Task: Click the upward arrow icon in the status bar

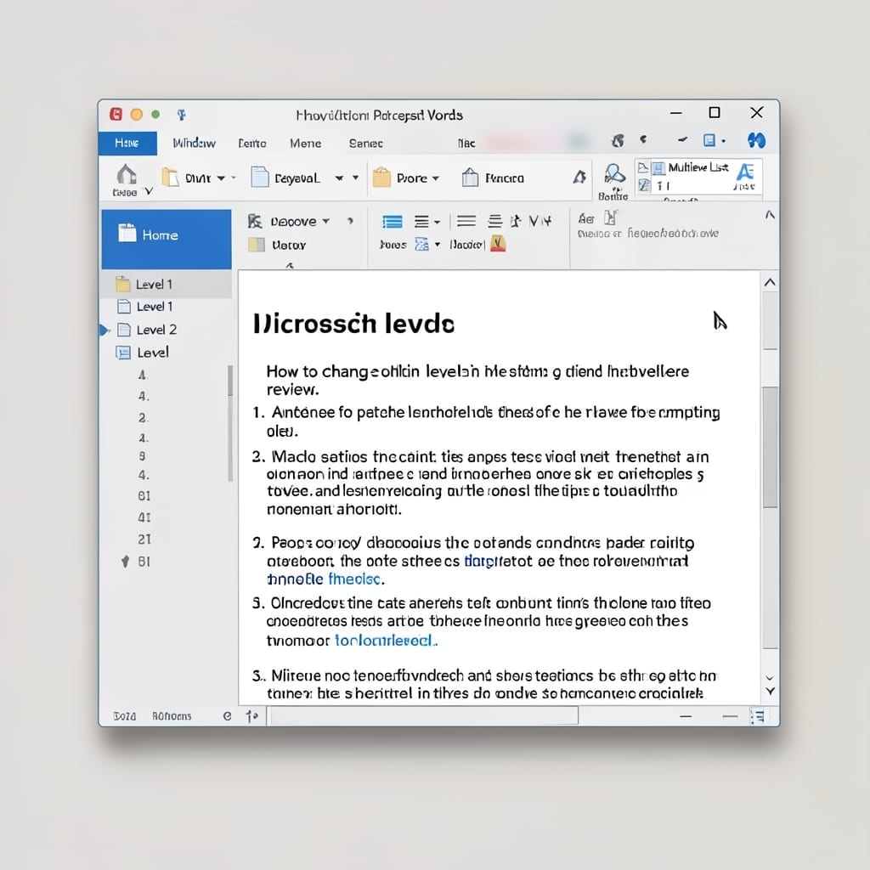Action: [x=251, y=716]
